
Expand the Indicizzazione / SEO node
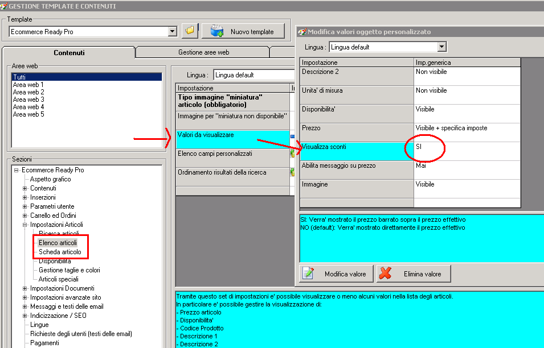coord(24,316)
